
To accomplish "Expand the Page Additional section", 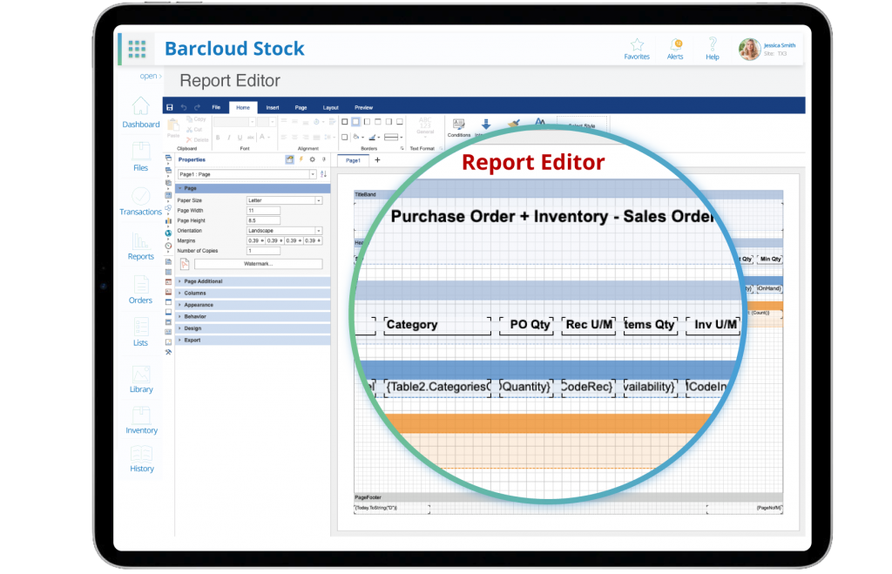I will point(253,281).
